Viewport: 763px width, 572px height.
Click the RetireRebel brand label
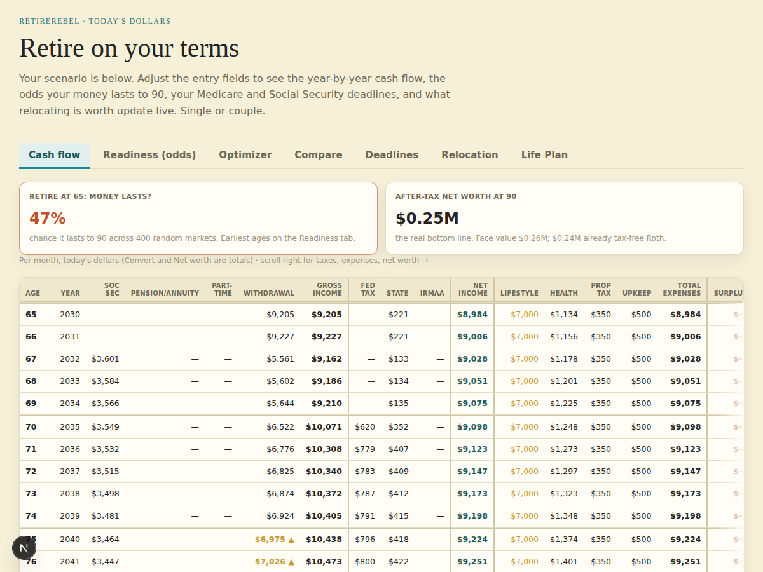click(95, 21)
